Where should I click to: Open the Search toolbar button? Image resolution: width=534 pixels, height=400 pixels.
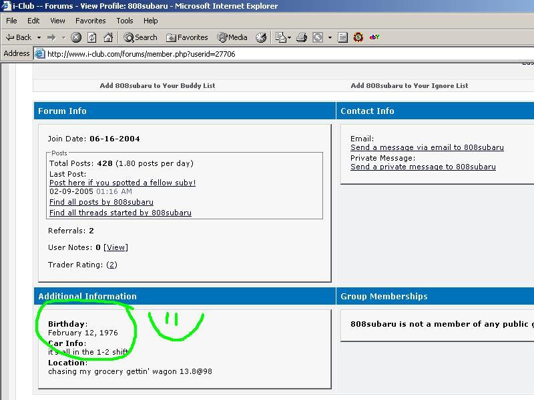[141, 37]
